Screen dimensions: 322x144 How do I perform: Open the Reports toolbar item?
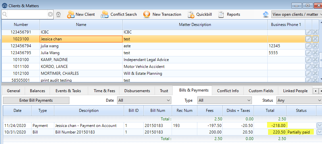(229, 14)
